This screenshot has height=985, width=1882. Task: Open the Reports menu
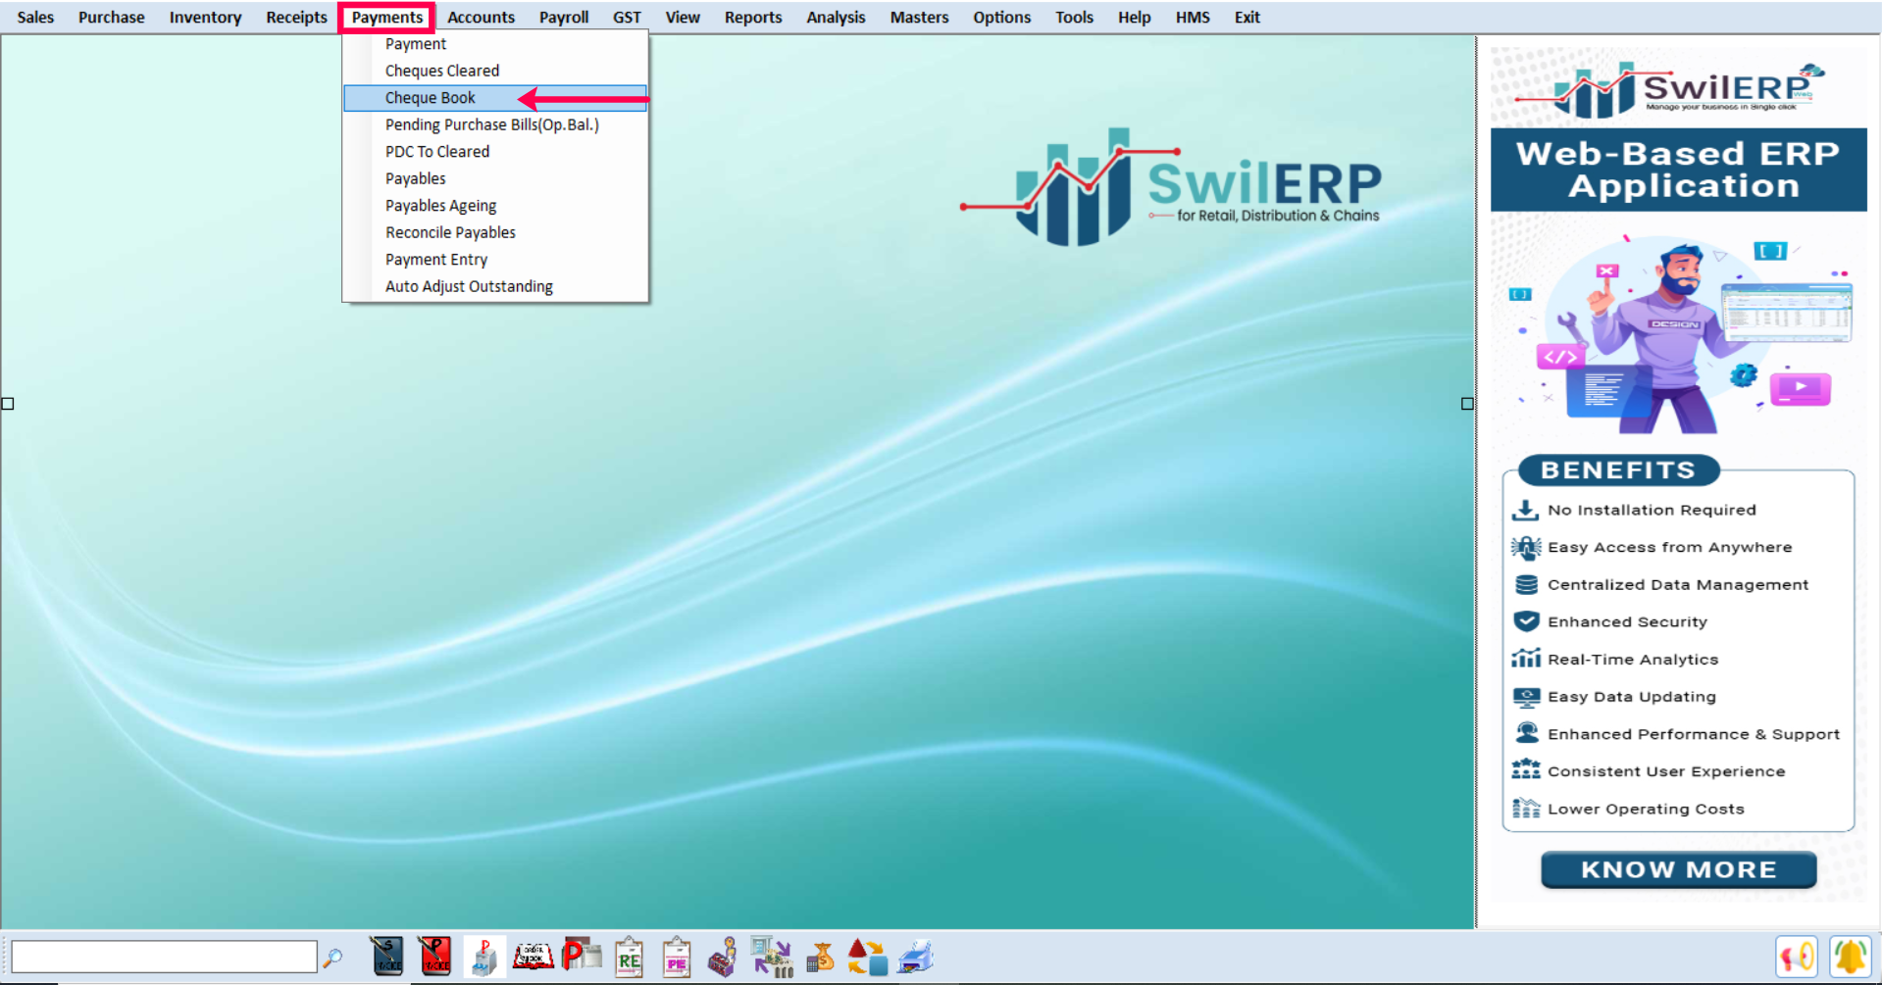pyautogui.click(x=753, y=17)
